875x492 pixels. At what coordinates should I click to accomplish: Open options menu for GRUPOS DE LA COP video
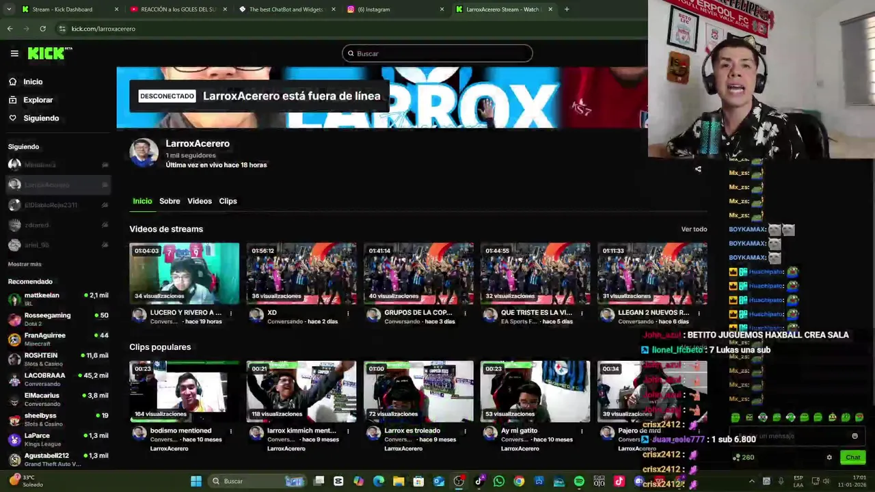465,314
